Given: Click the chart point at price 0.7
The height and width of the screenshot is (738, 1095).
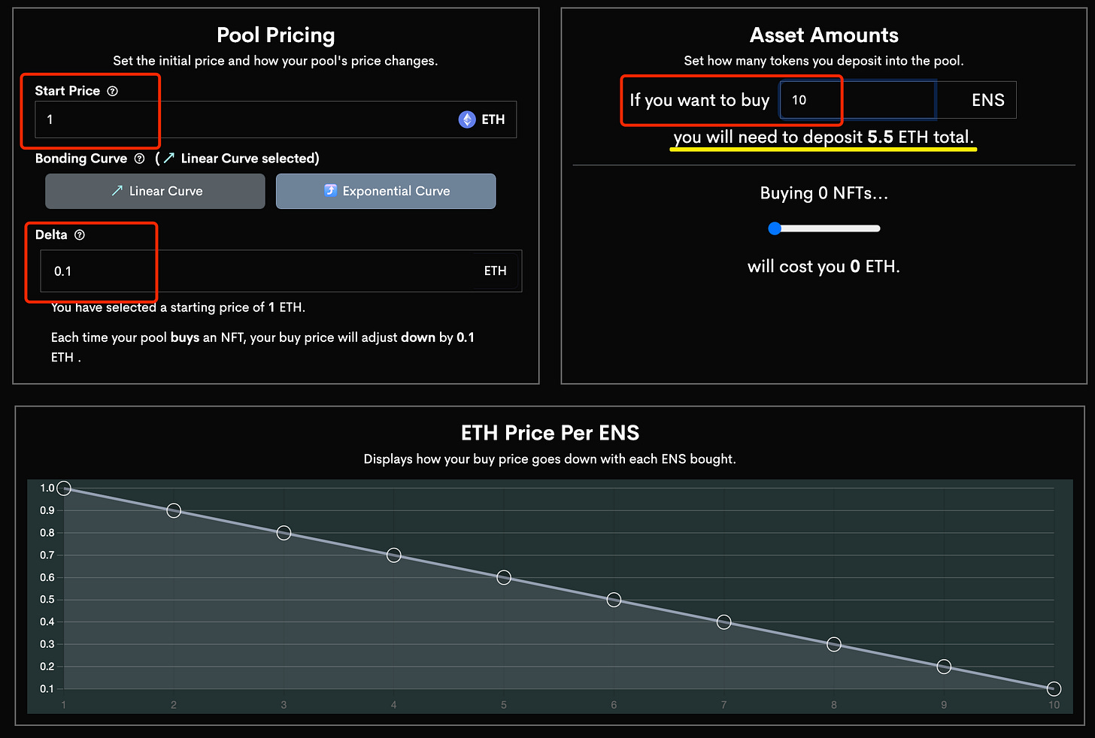Looking at the screenshot, I should [x=394, y=555].
